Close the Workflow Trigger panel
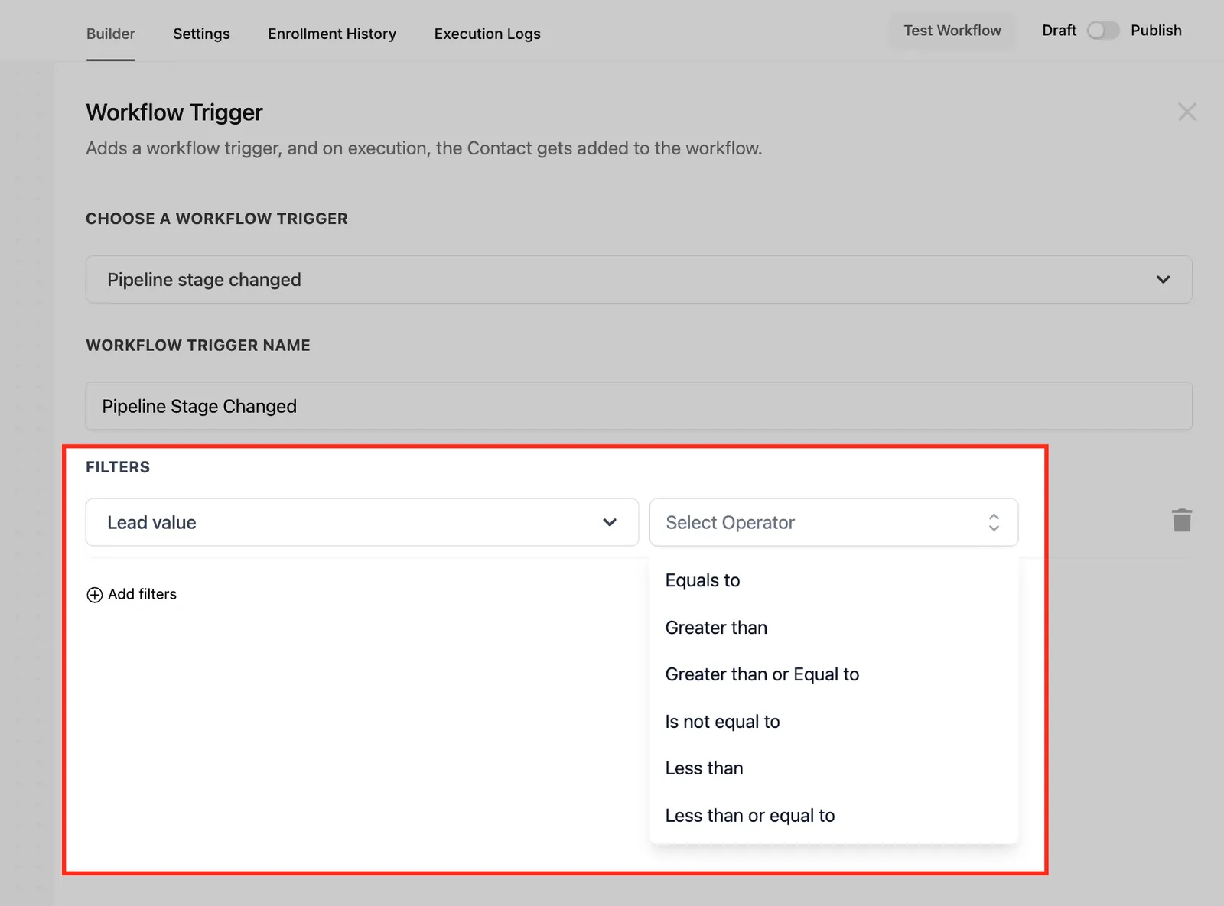Viewport: 1224px width, 906px height. pyautogui.click(x=1187, y=112)
